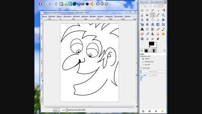Select the Fuzzy Select wand tool

point(158,10)
